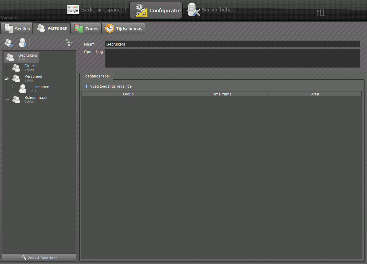367x264 pixels.
Task: Click the Directie group icon
Action: pyautogui.click(x=16, y=68)
